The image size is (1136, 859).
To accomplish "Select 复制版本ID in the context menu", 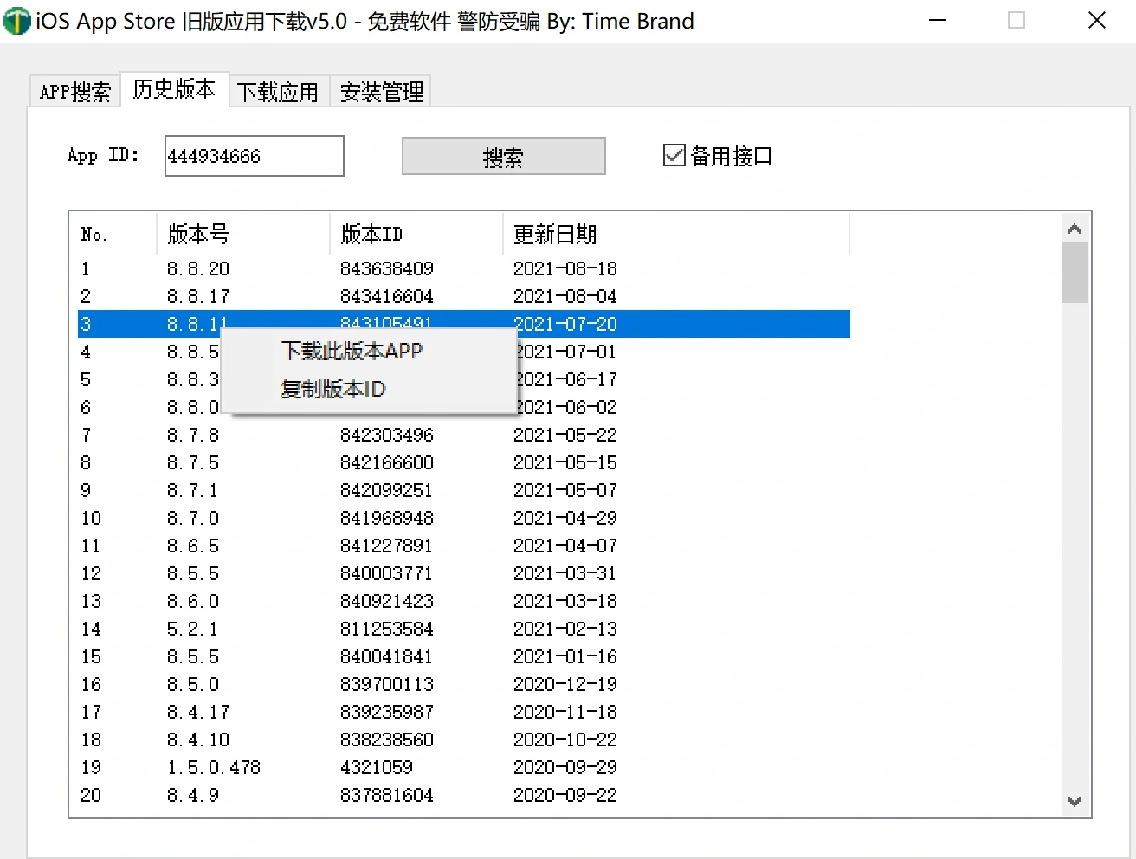I will coord(333,389).
